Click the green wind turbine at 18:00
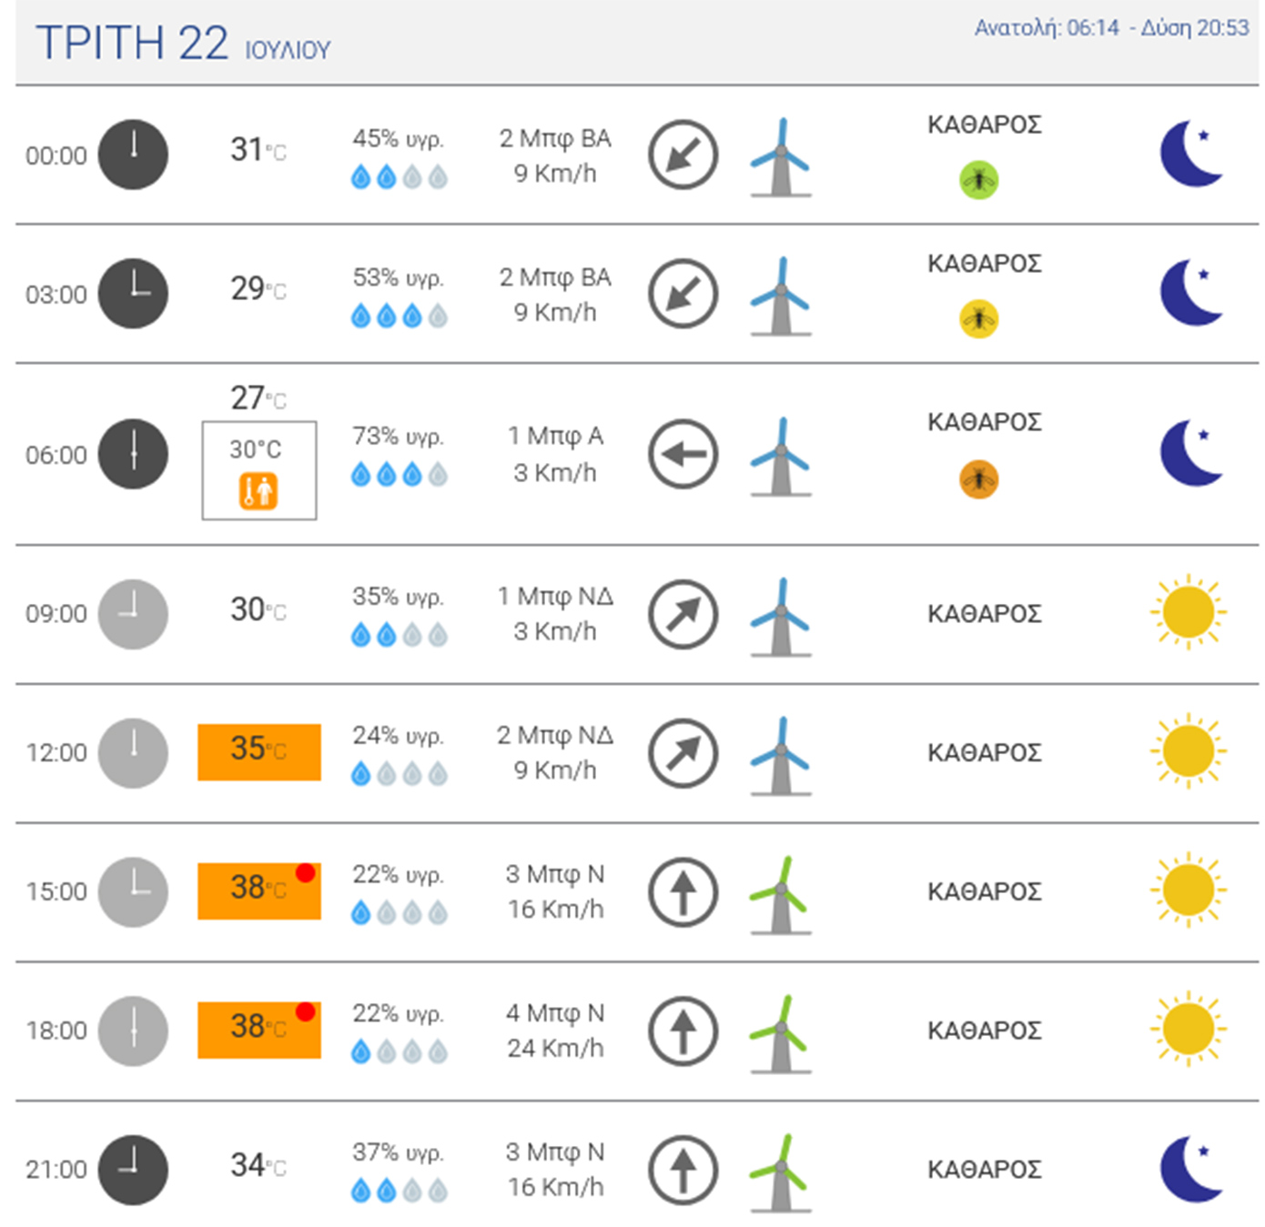Screen dimensions: 1265x1227 [780, 1033]
